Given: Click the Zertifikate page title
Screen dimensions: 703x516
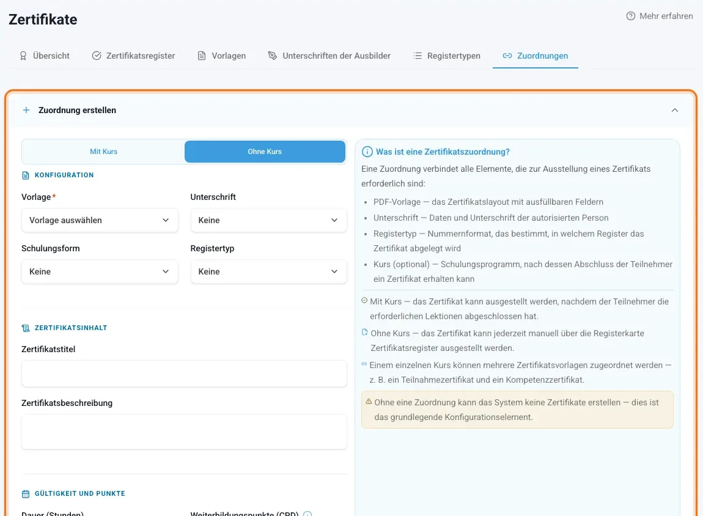Looking at the screenshot, I should click(43, 20).
